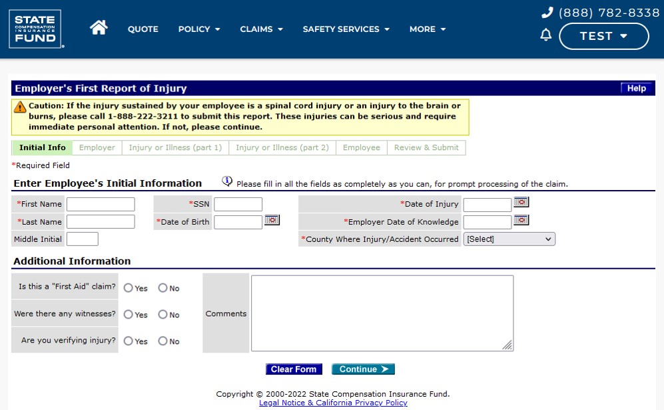Click the information tip icon
This screenshot has width=664, height=410.
tap(227, 181)
